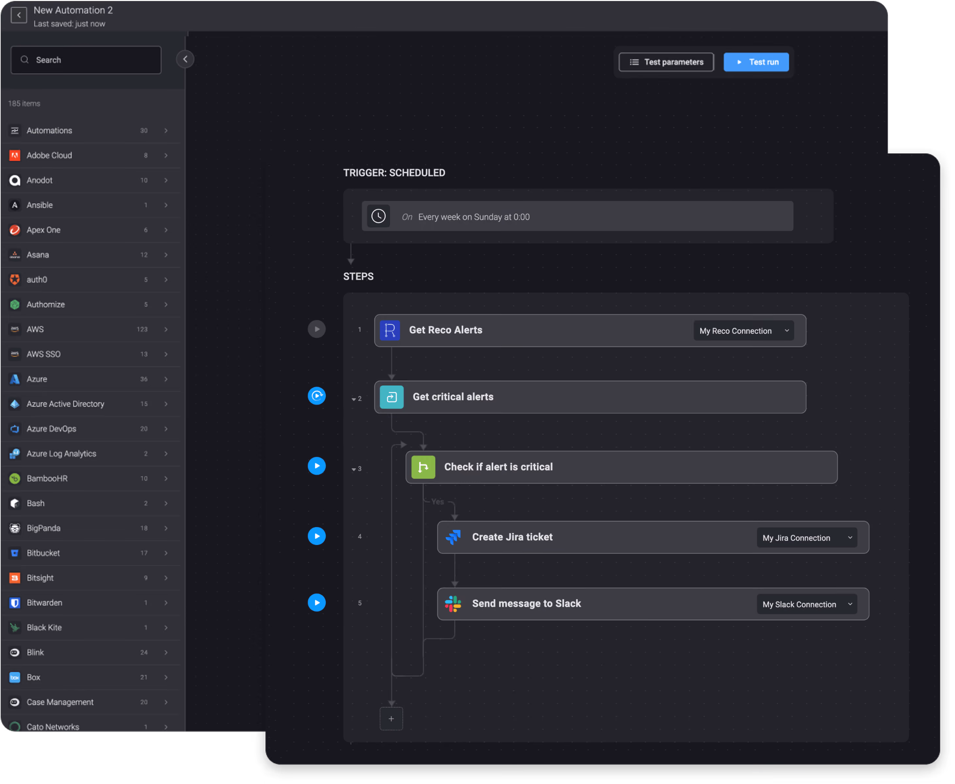Open the Cato Networks list item
The width and height of the screenshot is (955, 784).
pyautogui.click(x=90, y=724)
